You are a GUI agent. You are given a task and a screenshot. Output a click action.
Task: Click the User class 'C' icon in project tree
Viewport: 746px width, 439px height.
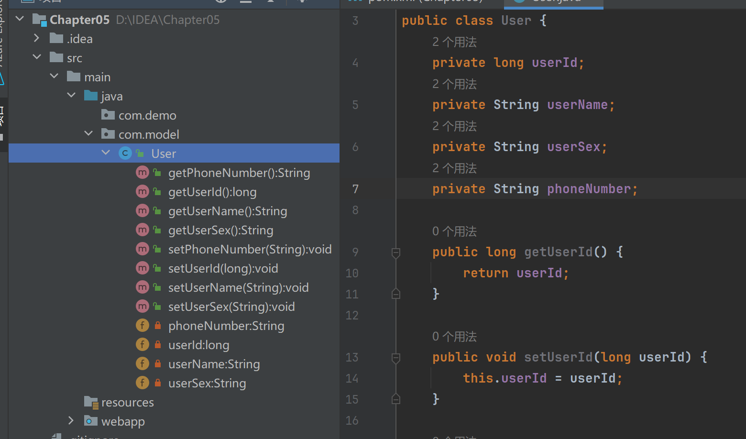coord(125,153)
